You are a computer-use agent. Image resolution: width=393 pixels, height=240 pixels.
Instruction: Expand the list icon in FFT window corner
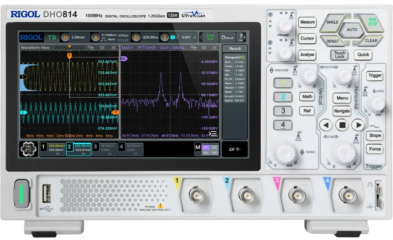(213, 134)
